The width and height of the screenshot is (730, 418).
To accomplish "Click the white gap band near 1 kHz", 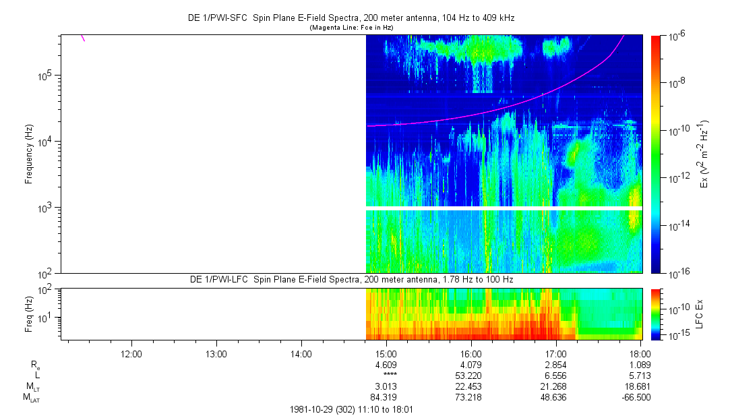I will tap(504, 208).
